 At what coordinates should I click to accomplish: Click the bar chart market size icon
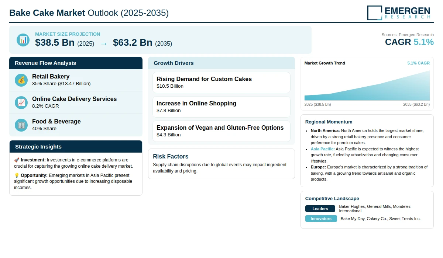click(x=23, y=40)
